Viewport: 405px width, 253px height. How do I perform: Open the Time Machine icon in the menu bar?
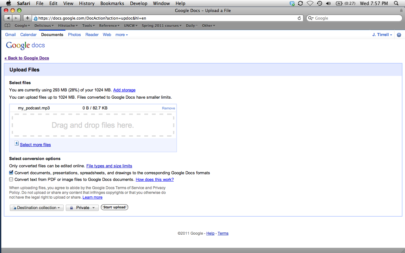click(x=320, y=3)
